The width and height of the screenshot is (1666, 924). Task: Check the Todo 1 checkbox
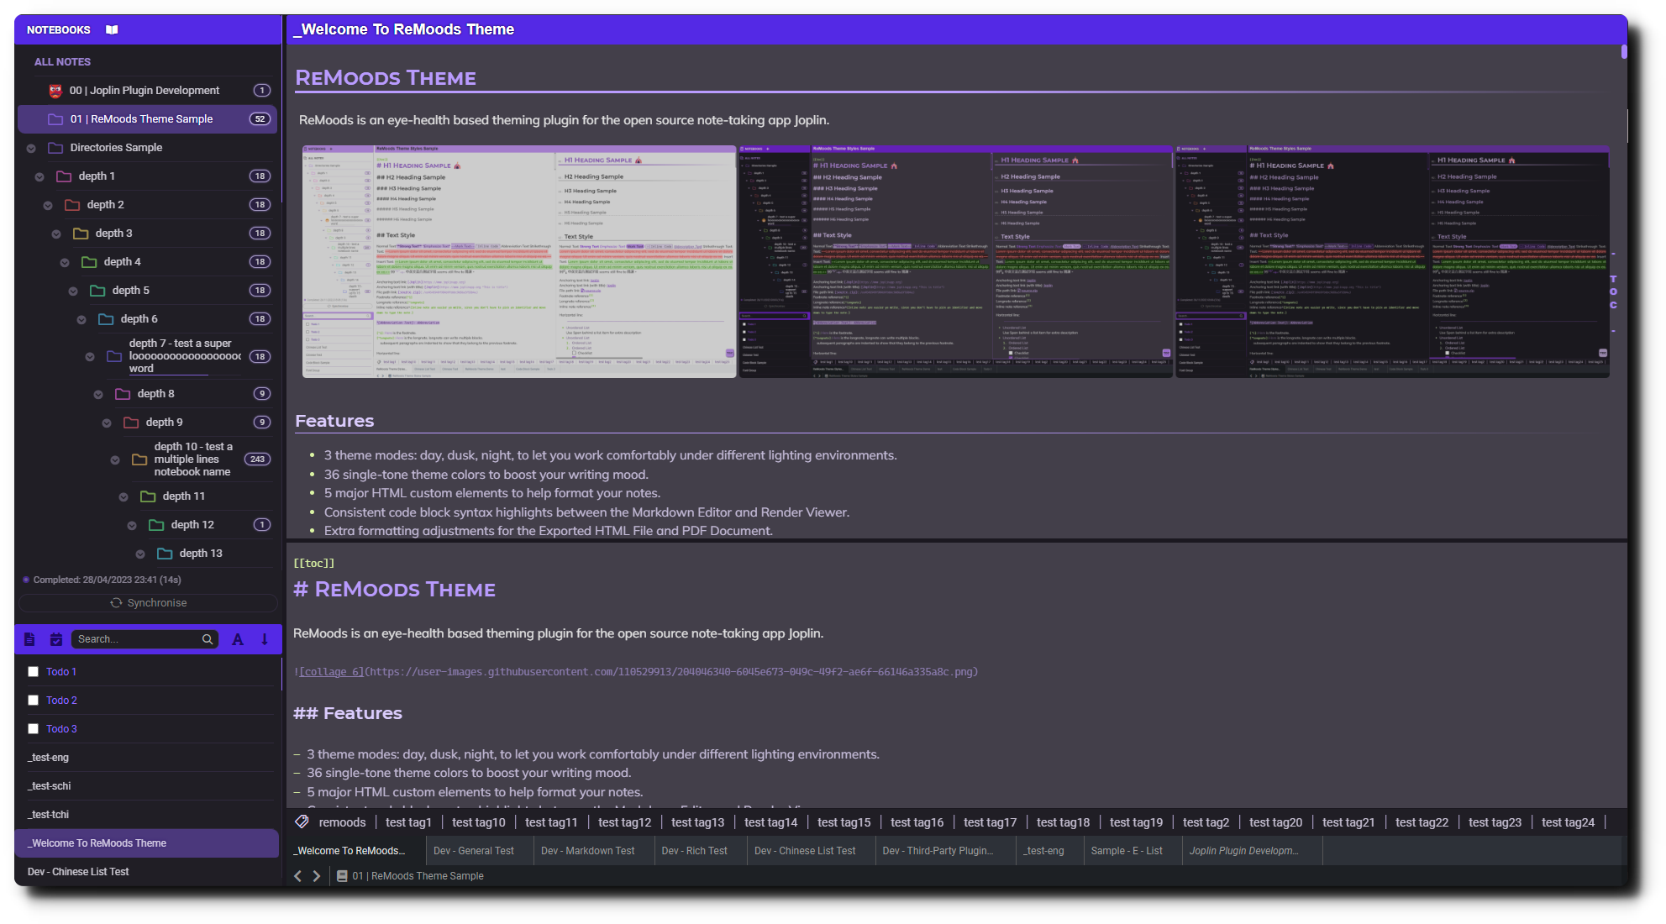pos(34,671)
